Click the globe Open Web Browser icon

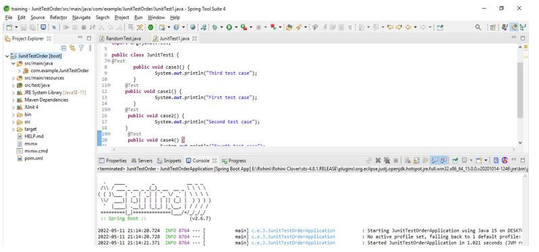[x=193, y=28]
